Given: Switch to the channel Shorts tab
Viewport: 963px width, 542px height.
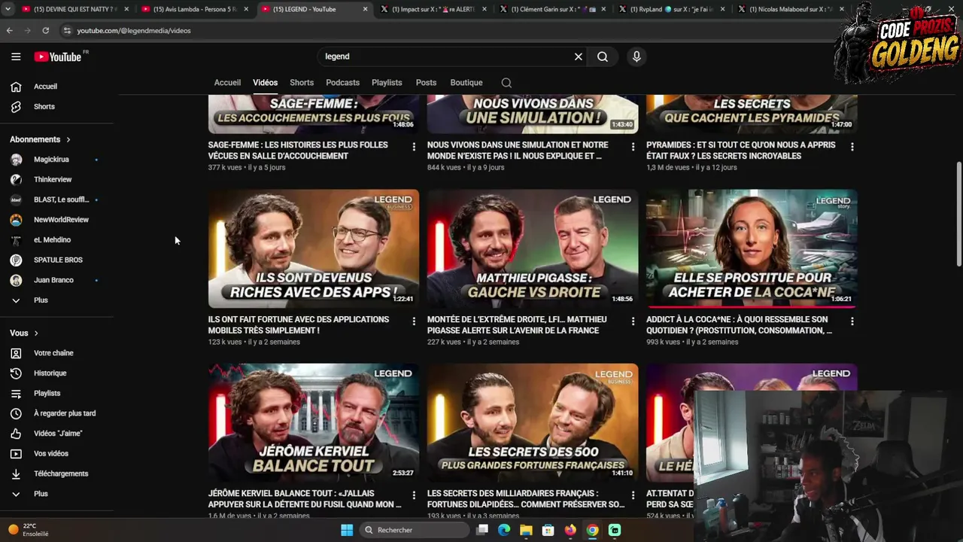Looking at the screenshot, I should pyautogui.click(x=302, y=83).
